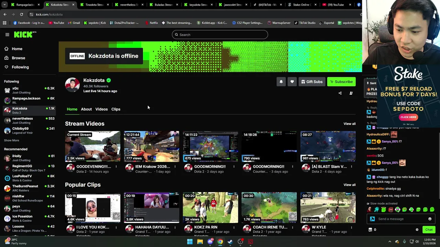Open options for HAHAHA DAYUU clip
440x247 pixels.
175,227
